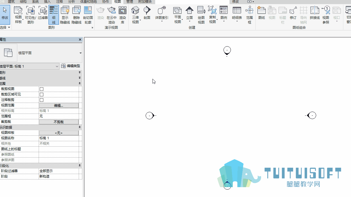Create a 绘图视图 drafting view

point(201,15)
